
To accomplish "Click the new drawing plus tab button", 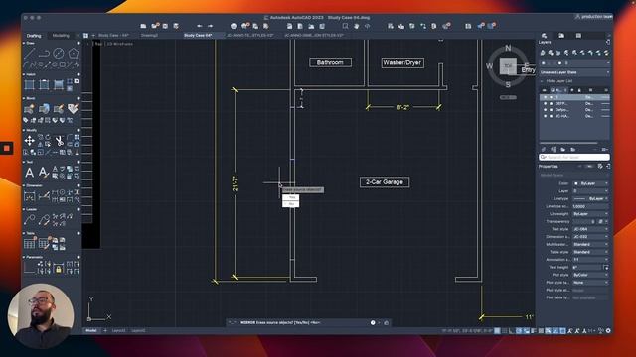I will (x=93, y=36).
